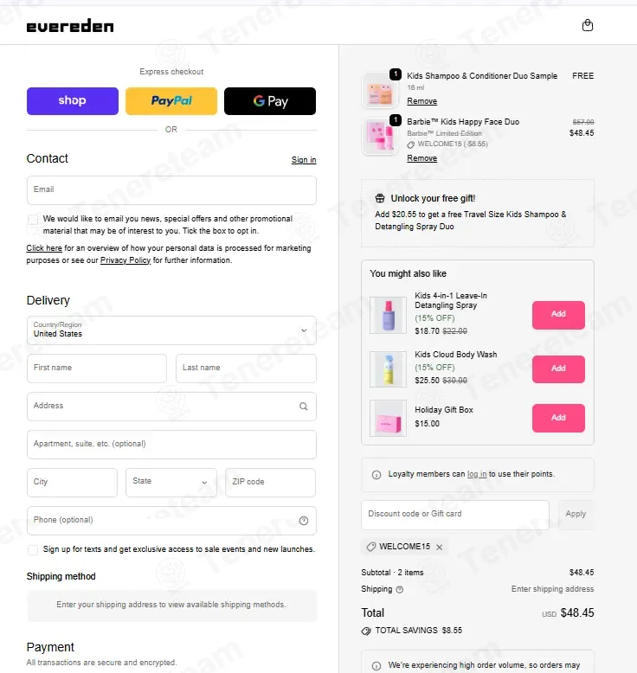Click the address search magnifier icon
Image resolution: width=637 pixels, height=673 pixels.
(303, 406)
